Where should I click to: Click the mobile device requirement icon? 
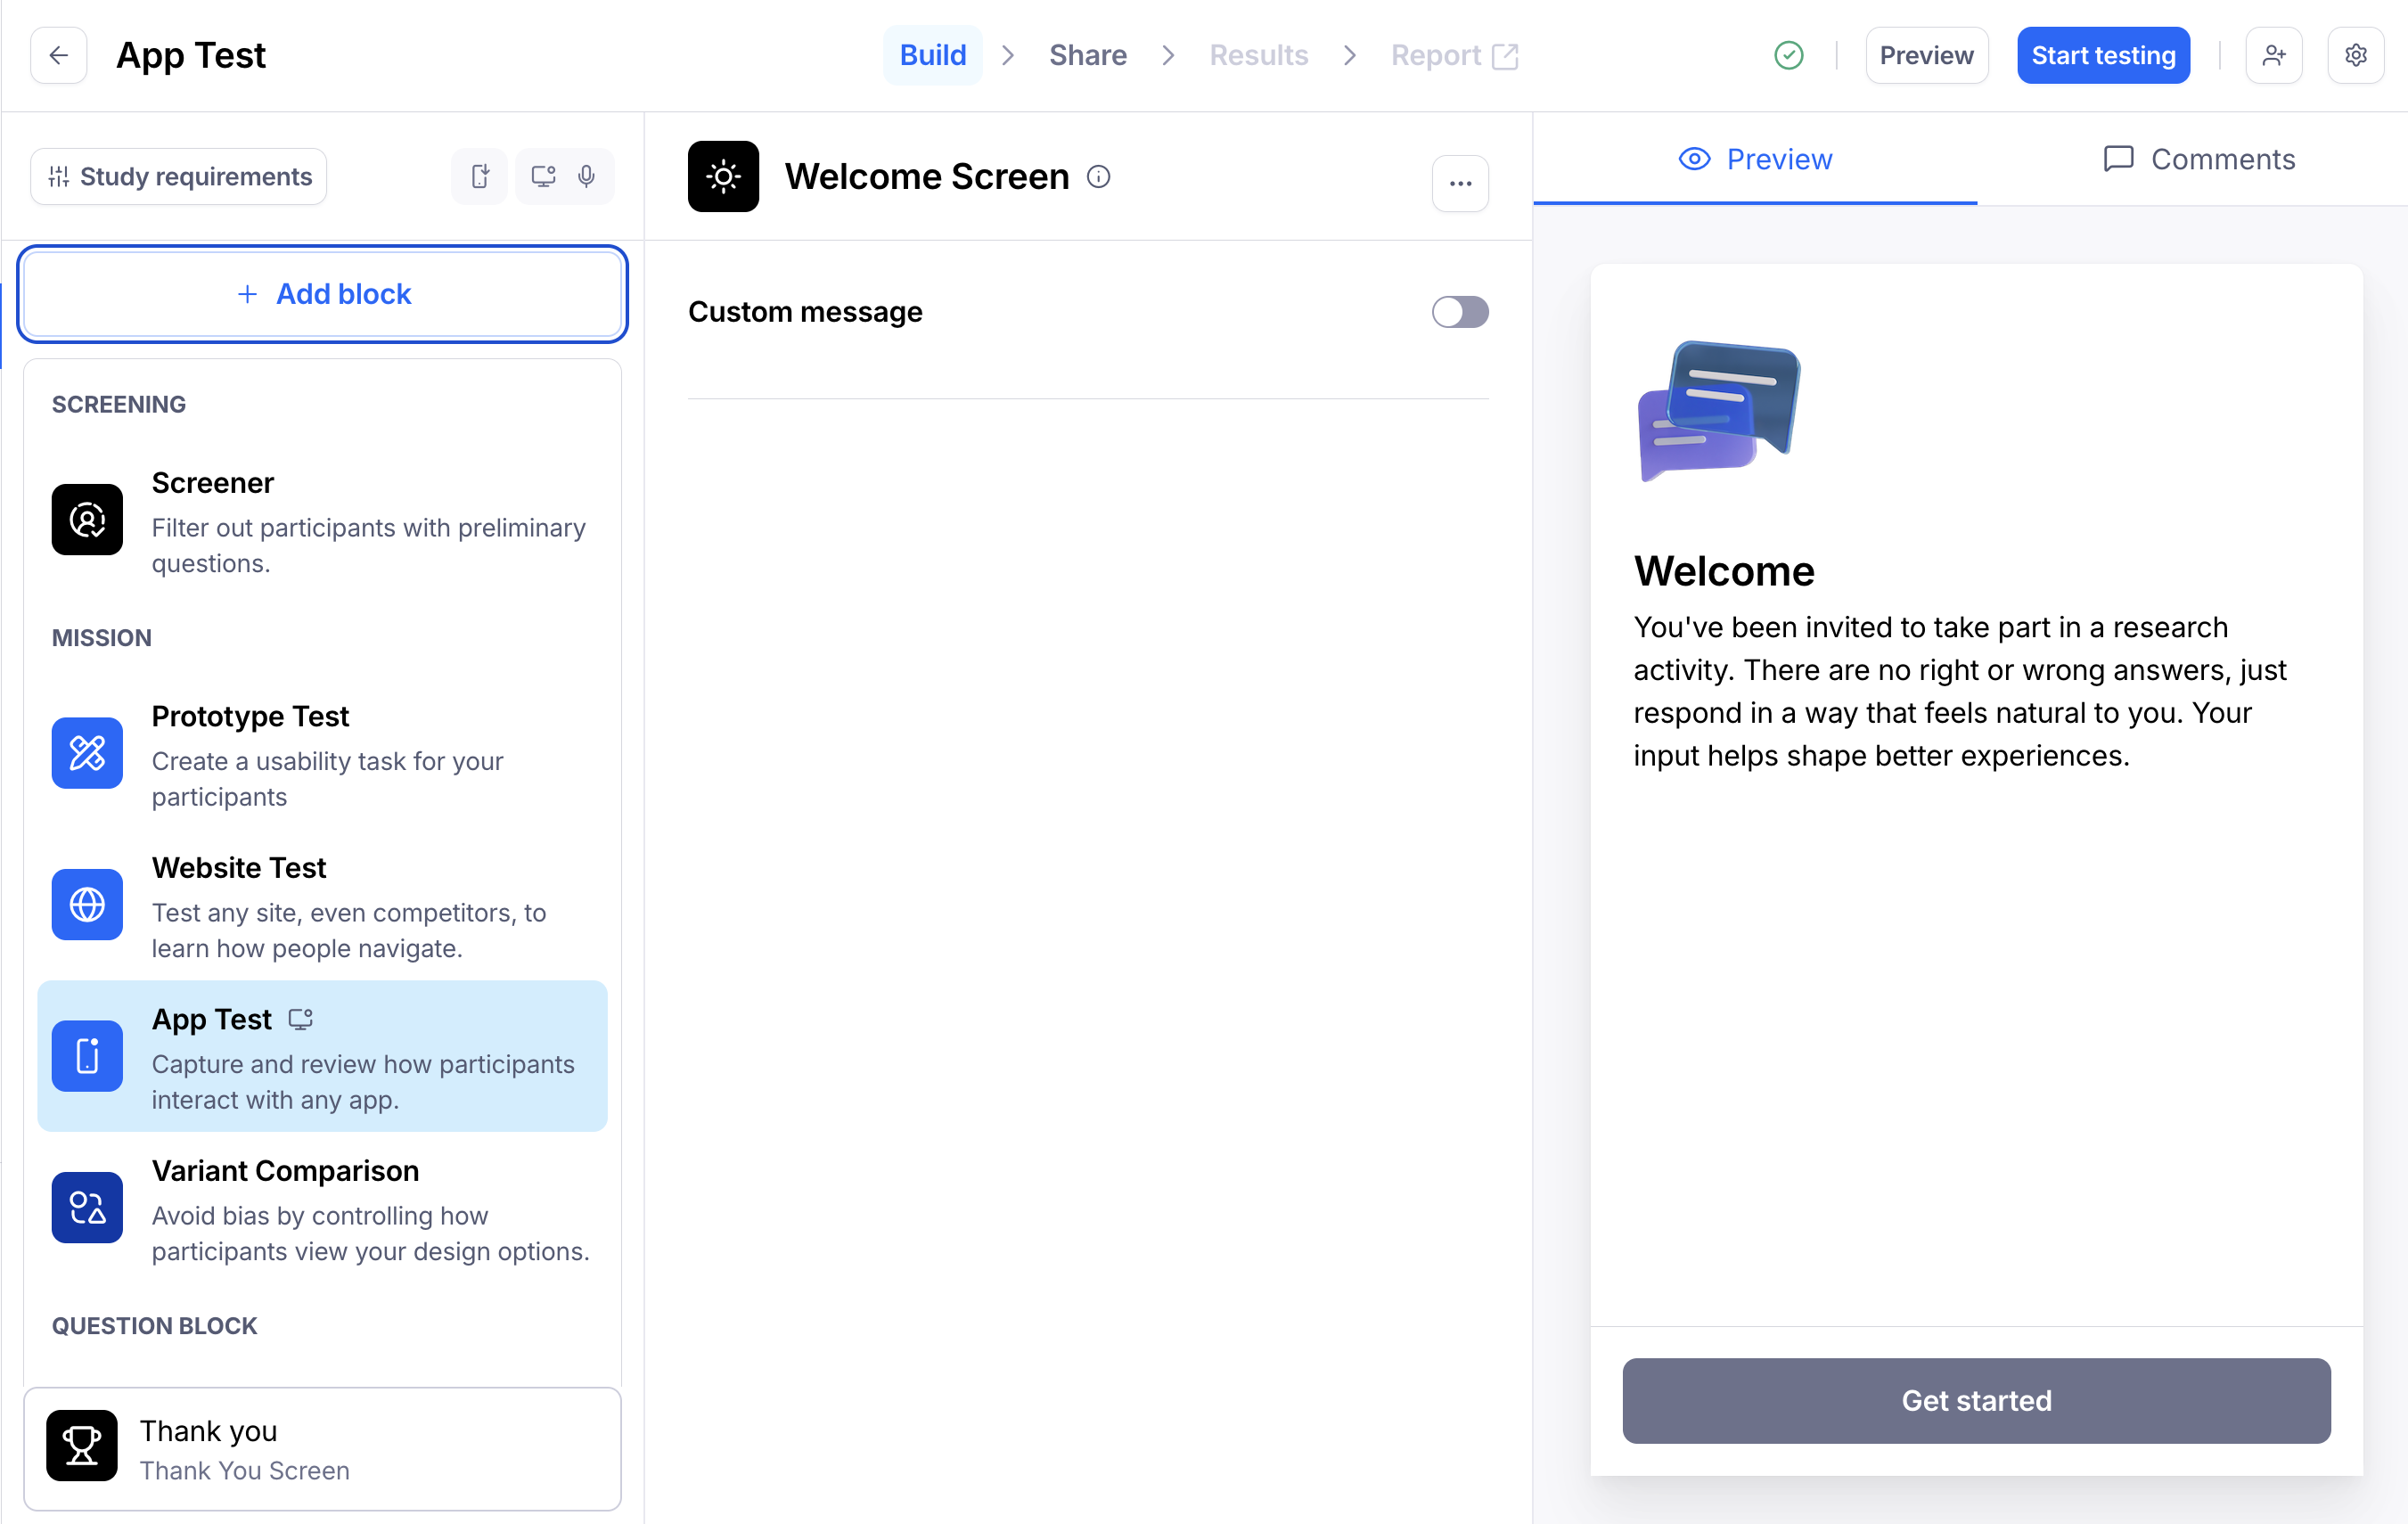[x=480, y=177]
